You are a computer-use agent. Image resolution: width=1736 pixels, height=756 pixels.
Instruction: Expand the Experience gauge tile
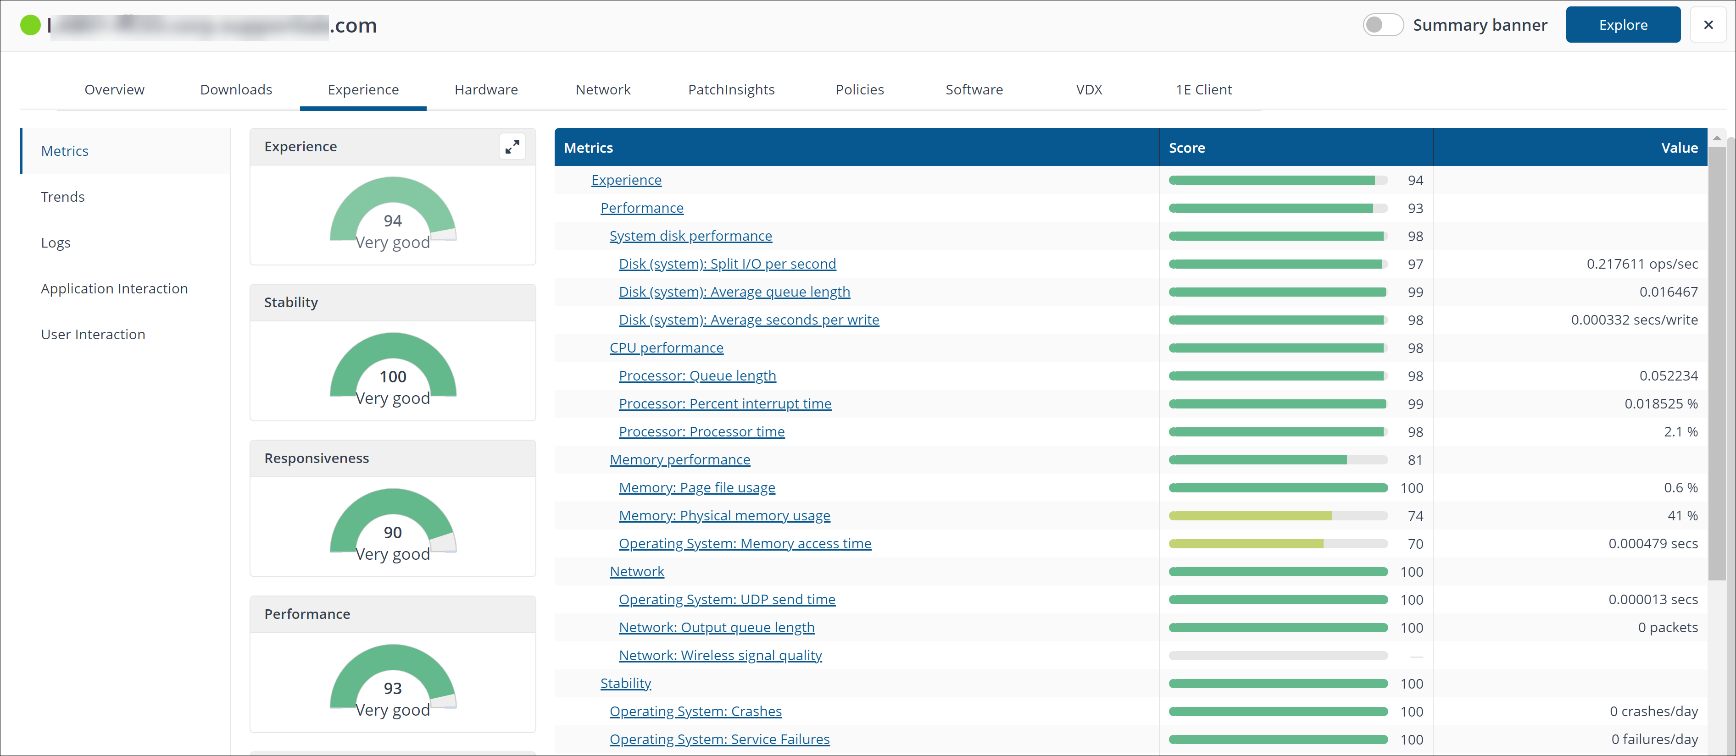pos(512,146)
